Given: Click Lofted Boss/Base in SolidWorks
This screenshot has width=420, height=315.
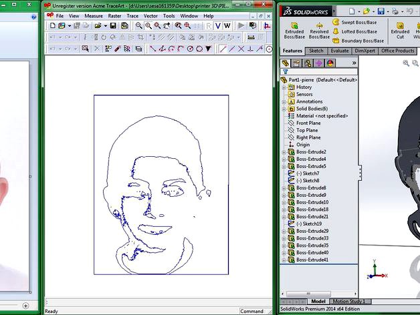Looking at the screenshot, I should tap(354, 31).
